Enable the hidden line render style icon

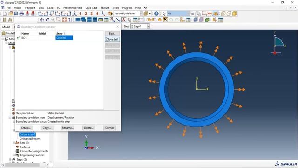(229, 14)
